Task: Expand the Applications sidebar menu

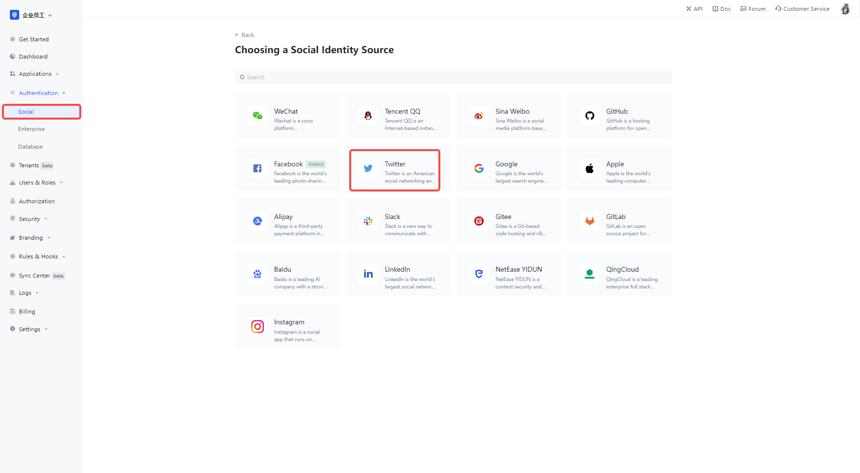Action: (35, 74)
